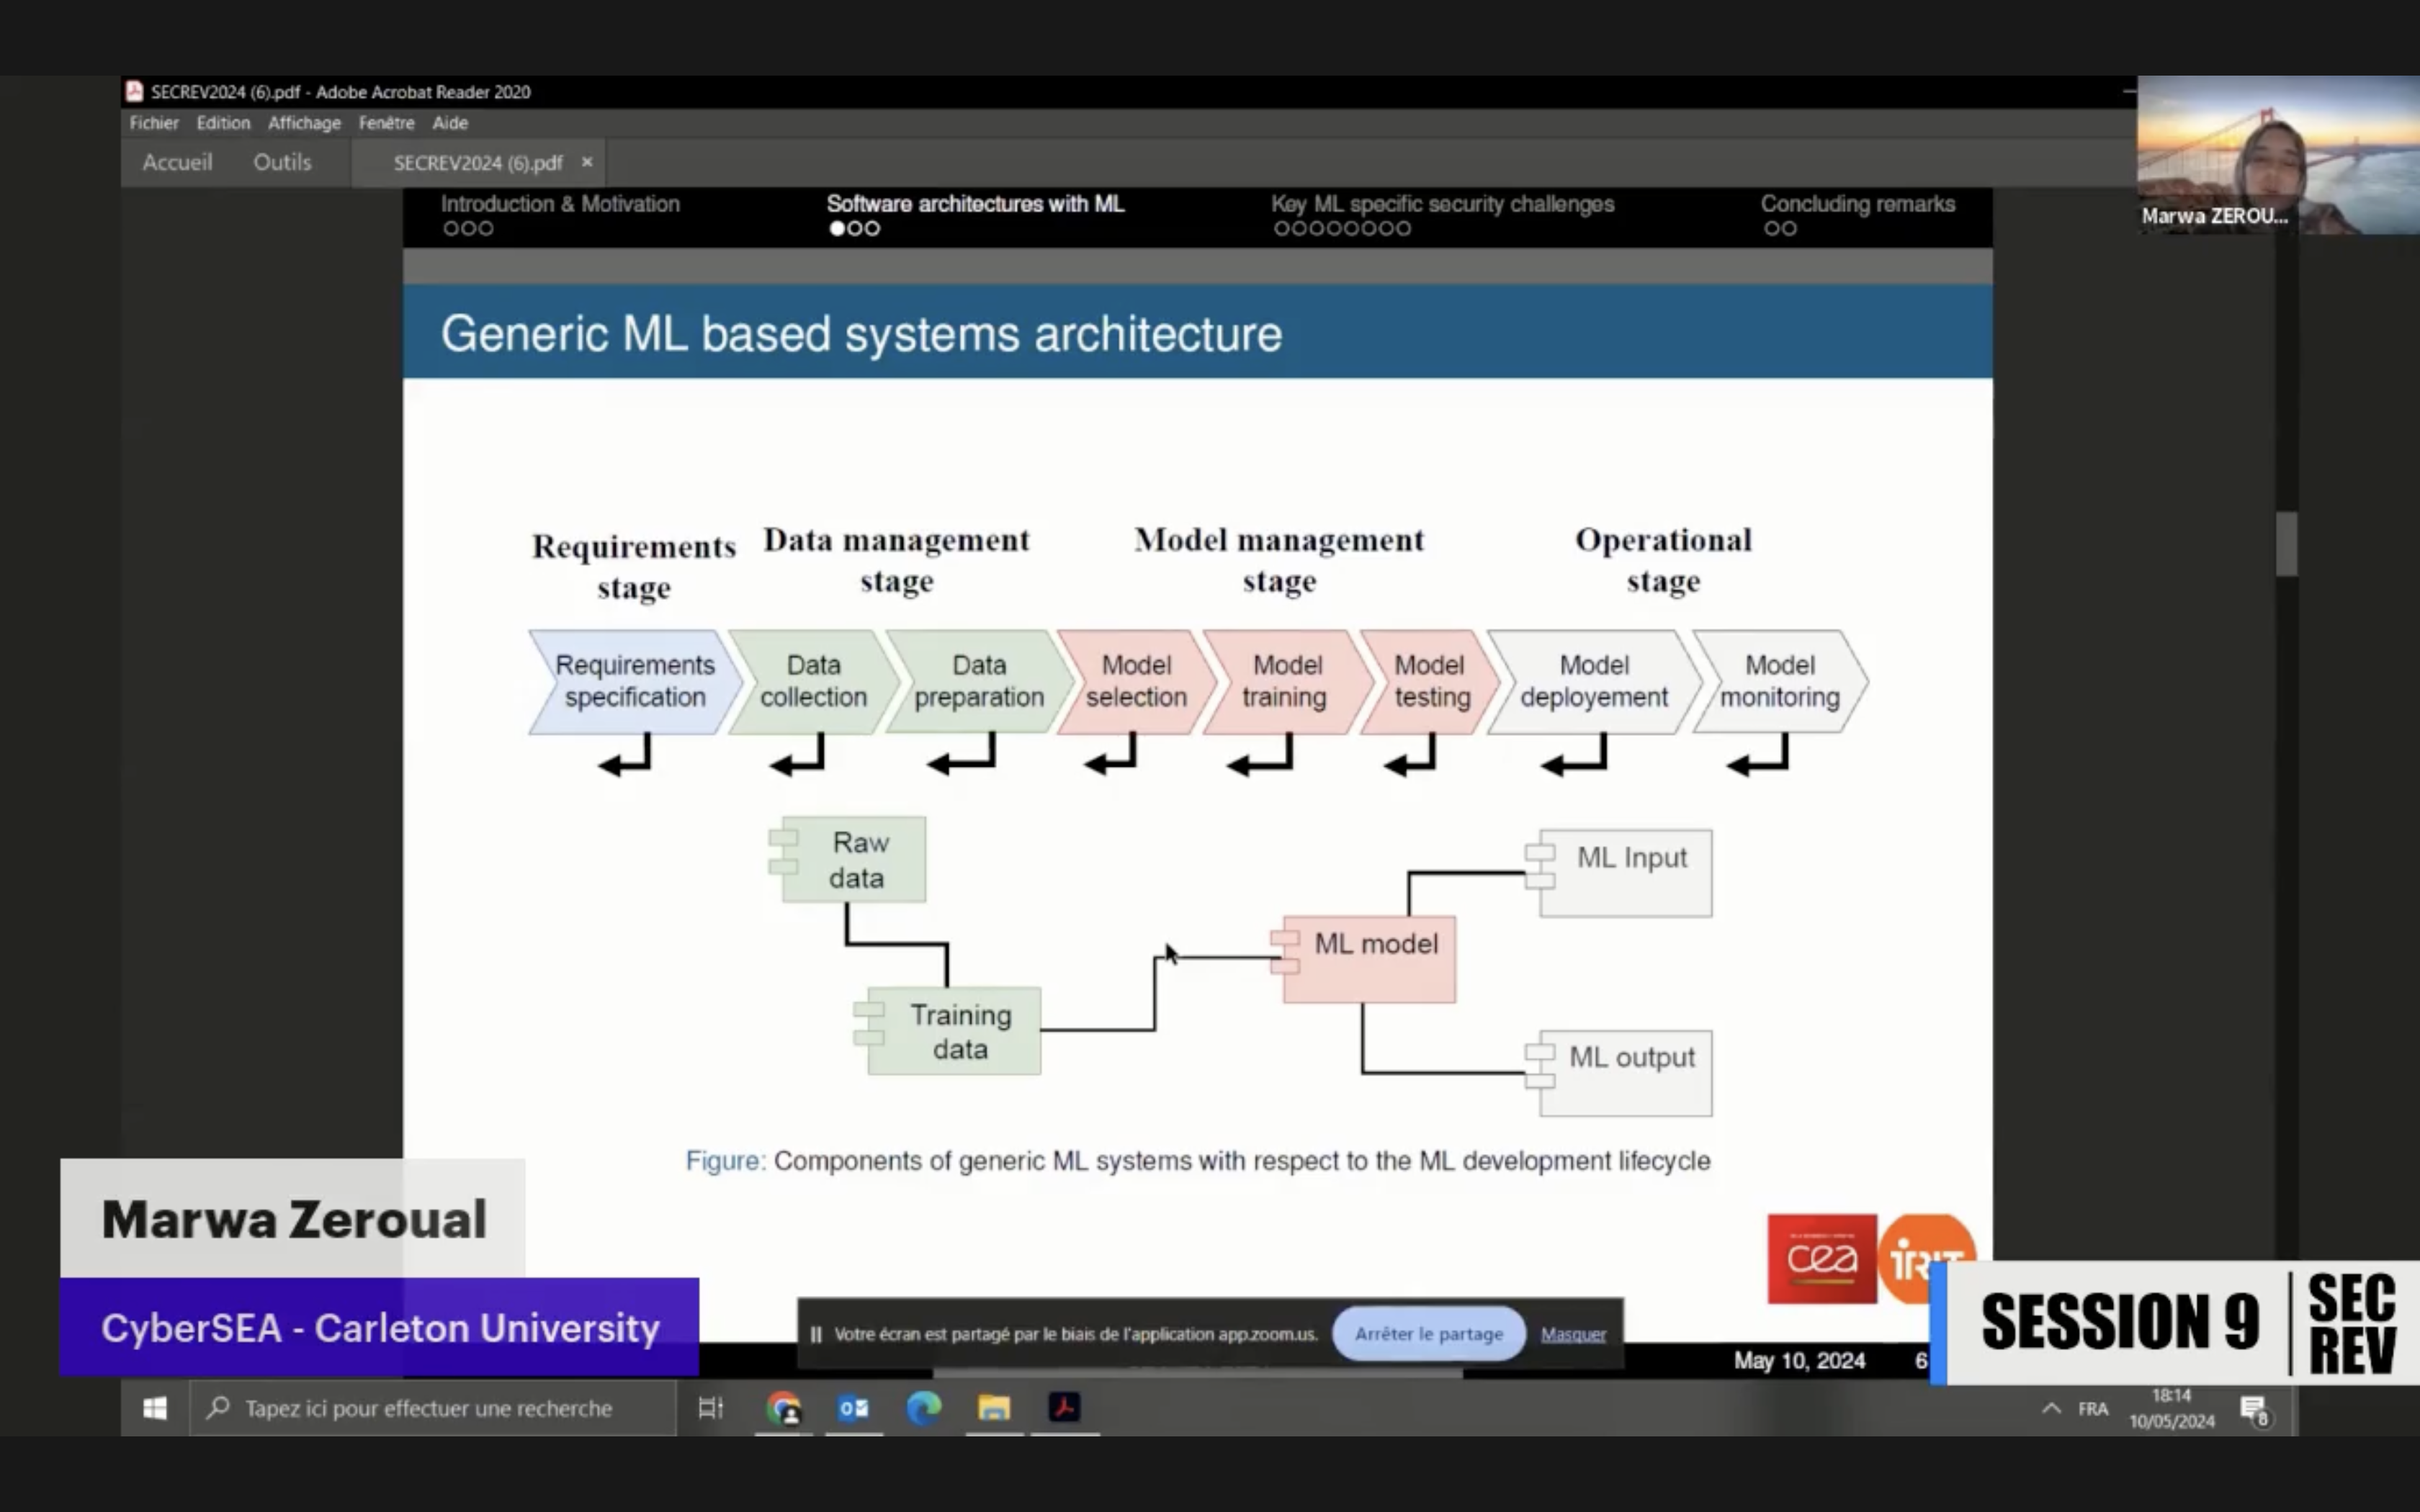Screen dimensions: 2420x1512
Task: Show hidden system tray icons chevron
Action: pos(2051,1408)
